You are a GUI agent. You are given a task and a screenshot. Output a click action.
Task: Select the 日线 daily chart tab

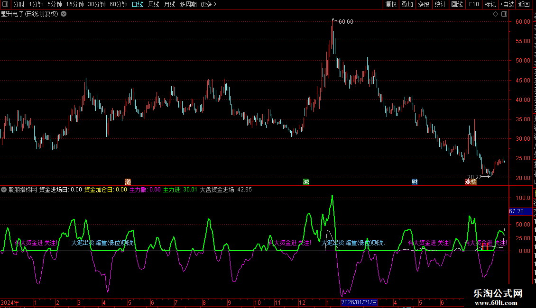point(138,4)
